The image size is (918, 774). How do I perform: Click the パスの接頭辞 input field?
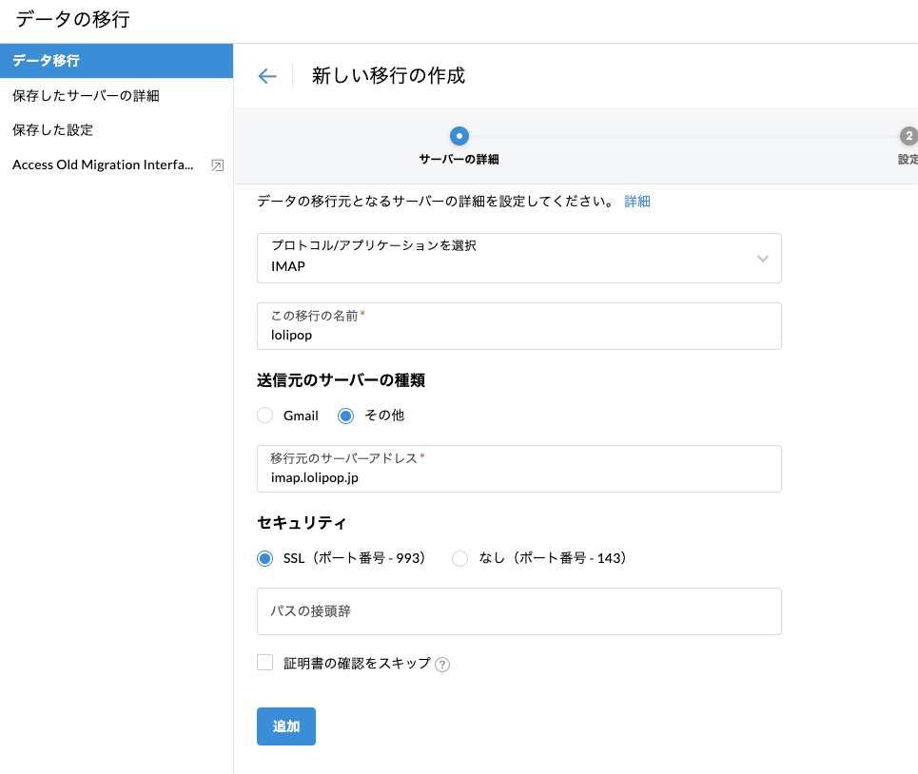518,611
